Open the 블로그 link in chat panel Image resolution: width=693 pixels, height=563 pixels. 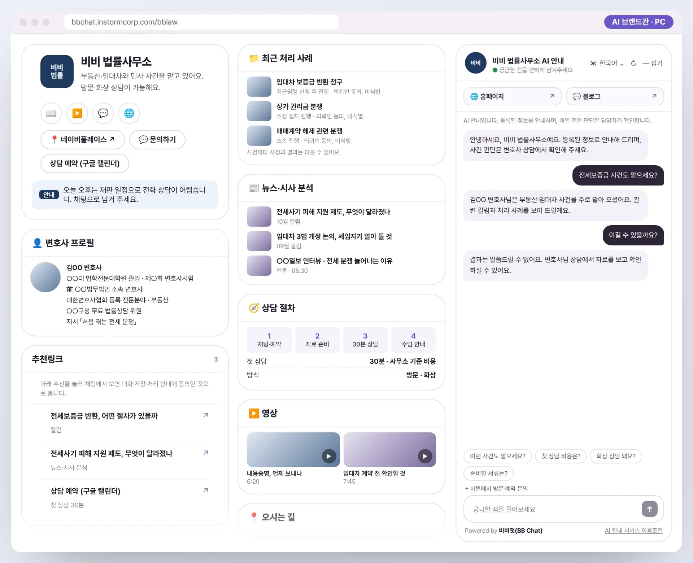pyautogui.click(x=615, y=96)
